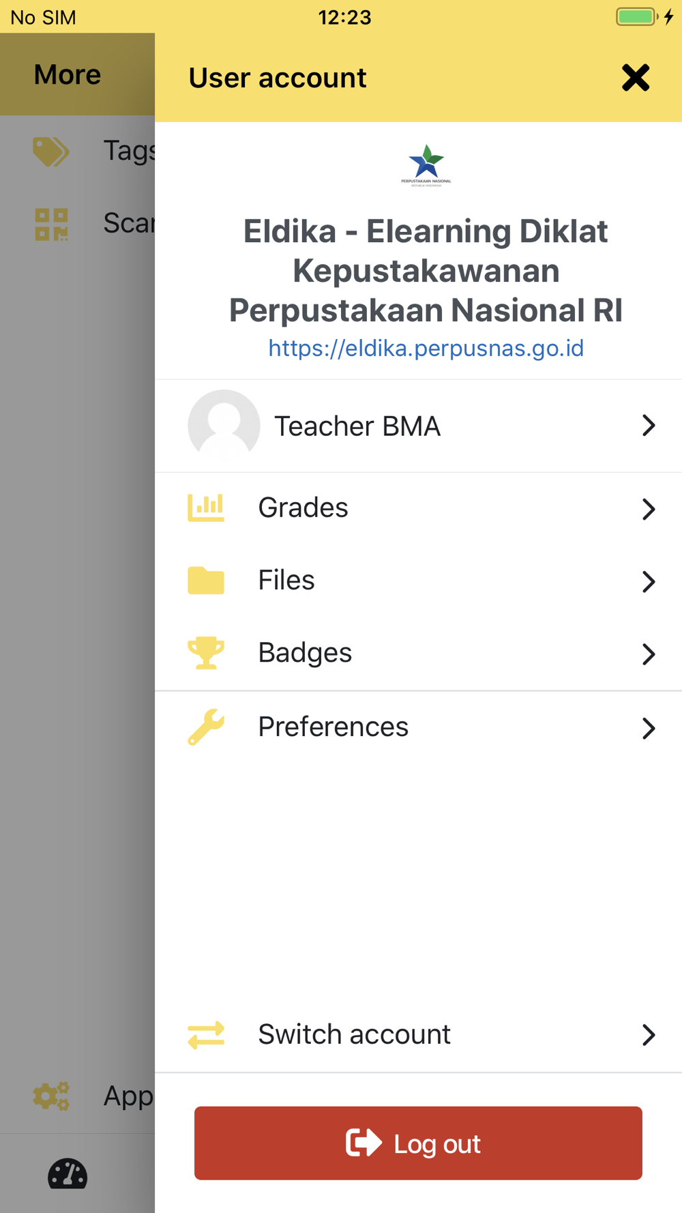
Task: Tap the Grades bar chart icon
Action: pyautogui.click(x=205, y=508)
